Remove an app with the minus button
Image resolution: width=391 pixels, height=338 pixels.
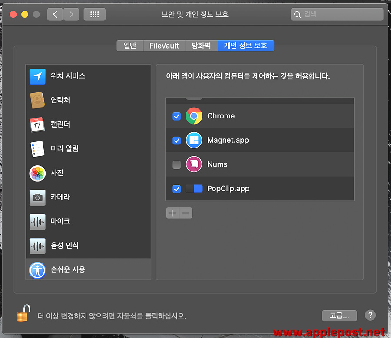point(186,213)
